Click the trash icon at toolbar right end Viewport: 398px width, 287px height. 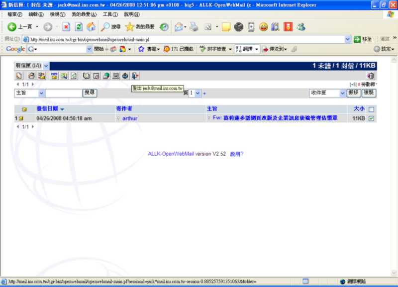click(371, 76)
